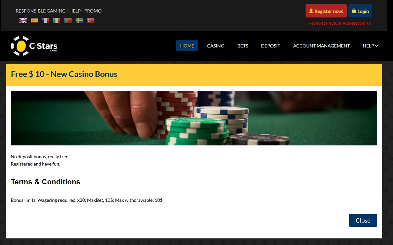
Task: Select the Turkish flag icon
Action: 90,20
